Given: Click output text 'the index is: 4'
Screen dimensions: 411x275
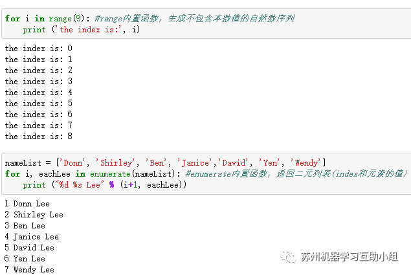Looking at the screenshot, I should pyautogui.click(x=39, y=93).
